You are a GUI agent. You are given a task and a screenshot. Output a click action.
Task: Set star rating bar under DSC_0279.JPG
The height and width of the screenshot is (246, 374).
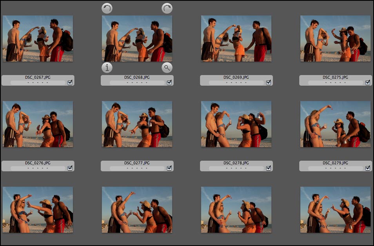pos(336,168)
